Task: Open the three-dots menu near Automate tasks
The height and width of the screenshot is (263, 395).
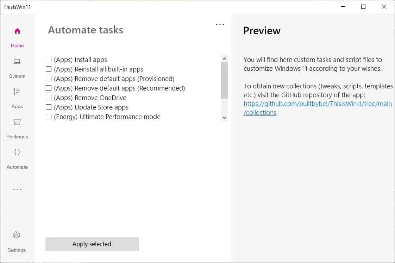Action: click(220, 24)
